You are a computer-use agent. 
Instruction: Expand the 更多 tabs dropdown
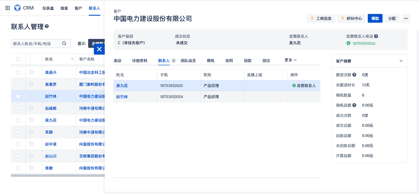click(x=290, y=60)
